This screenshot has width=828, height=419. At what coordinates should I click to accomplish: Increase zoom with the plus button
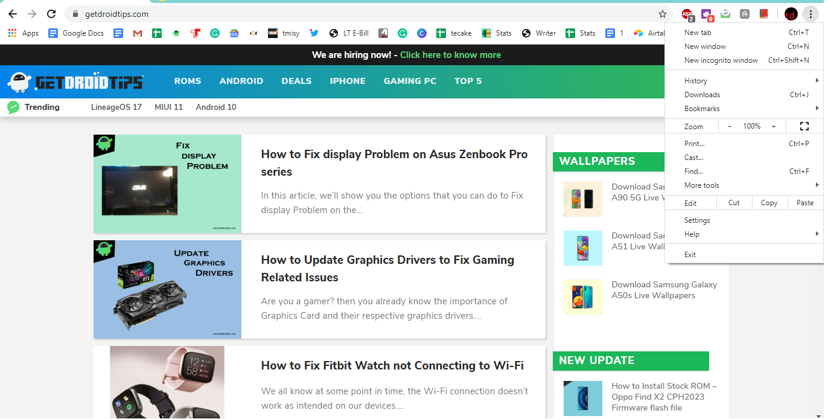point(774,126)
